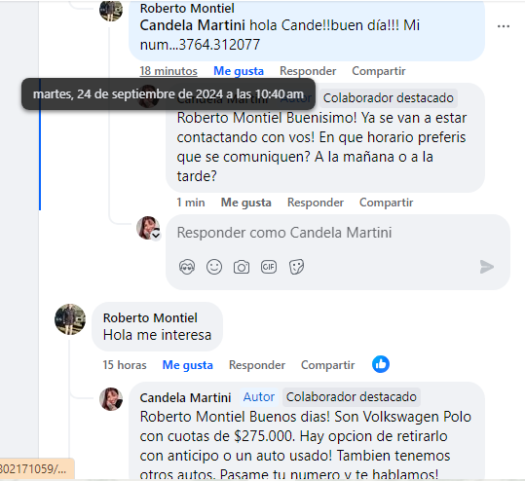
Task: Click Responder under 'Hola me interesa'
Action: pos(257,365)
